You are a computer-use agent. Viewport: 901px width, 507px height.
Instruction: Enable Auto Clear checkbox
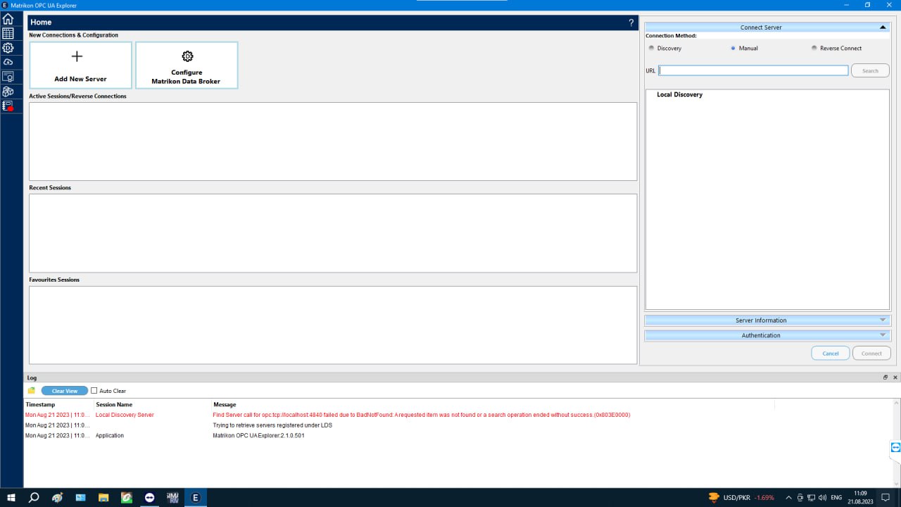pos(94,391)
